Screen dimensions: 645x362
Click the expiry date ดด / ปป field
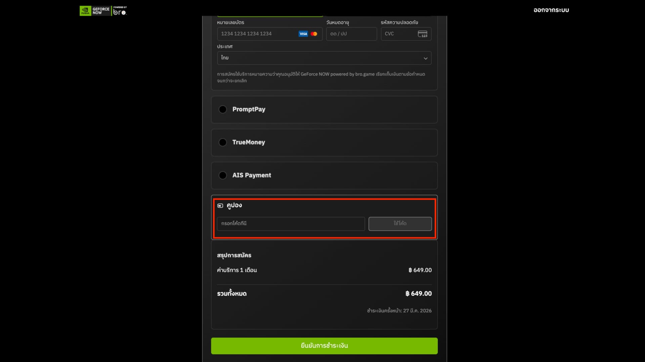[x=351, y=34]
